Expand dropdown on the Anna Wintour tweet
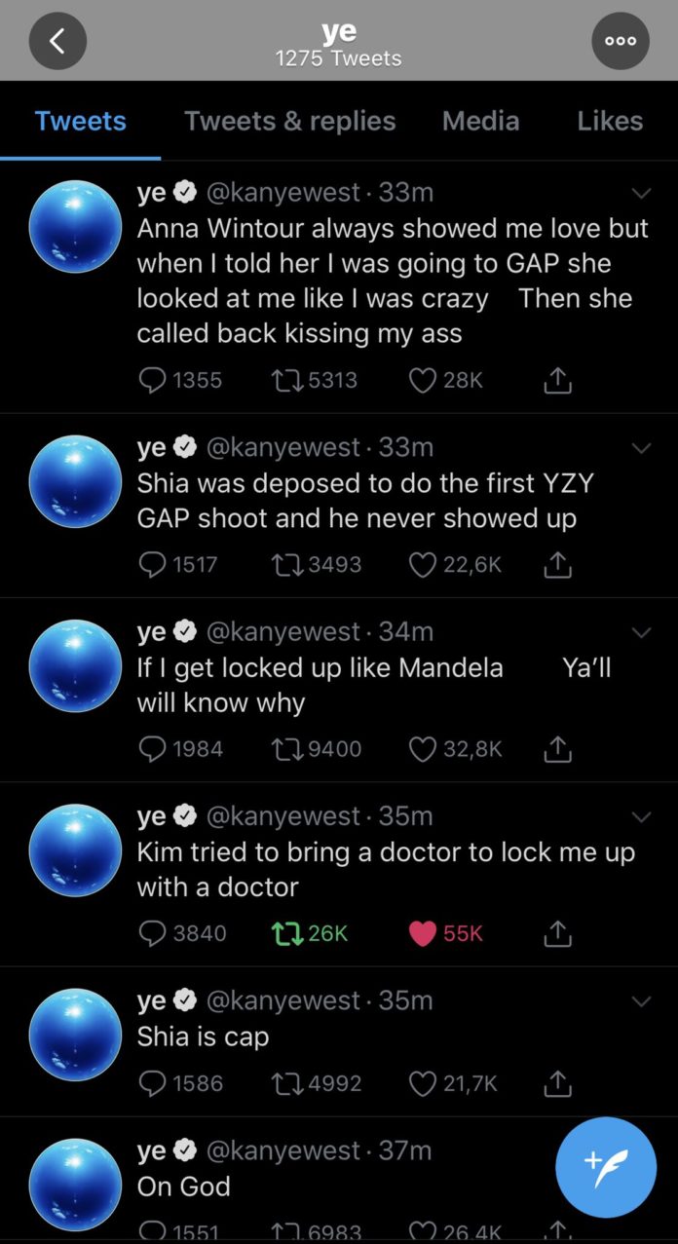Screen dimensions: 678x1244 (640, 194)
